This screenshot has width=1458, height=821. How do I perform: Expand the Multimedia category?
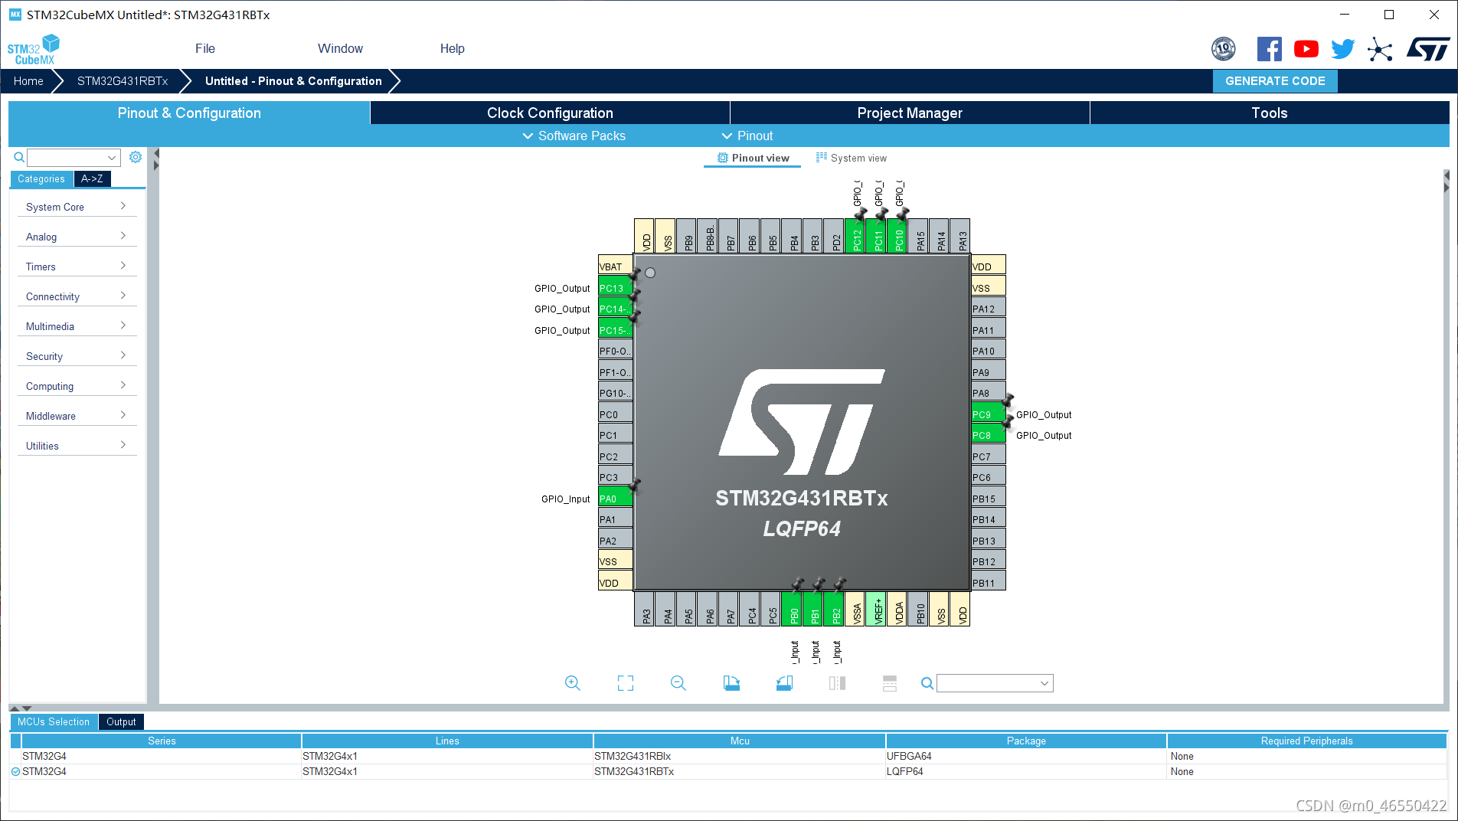point(77,326)
